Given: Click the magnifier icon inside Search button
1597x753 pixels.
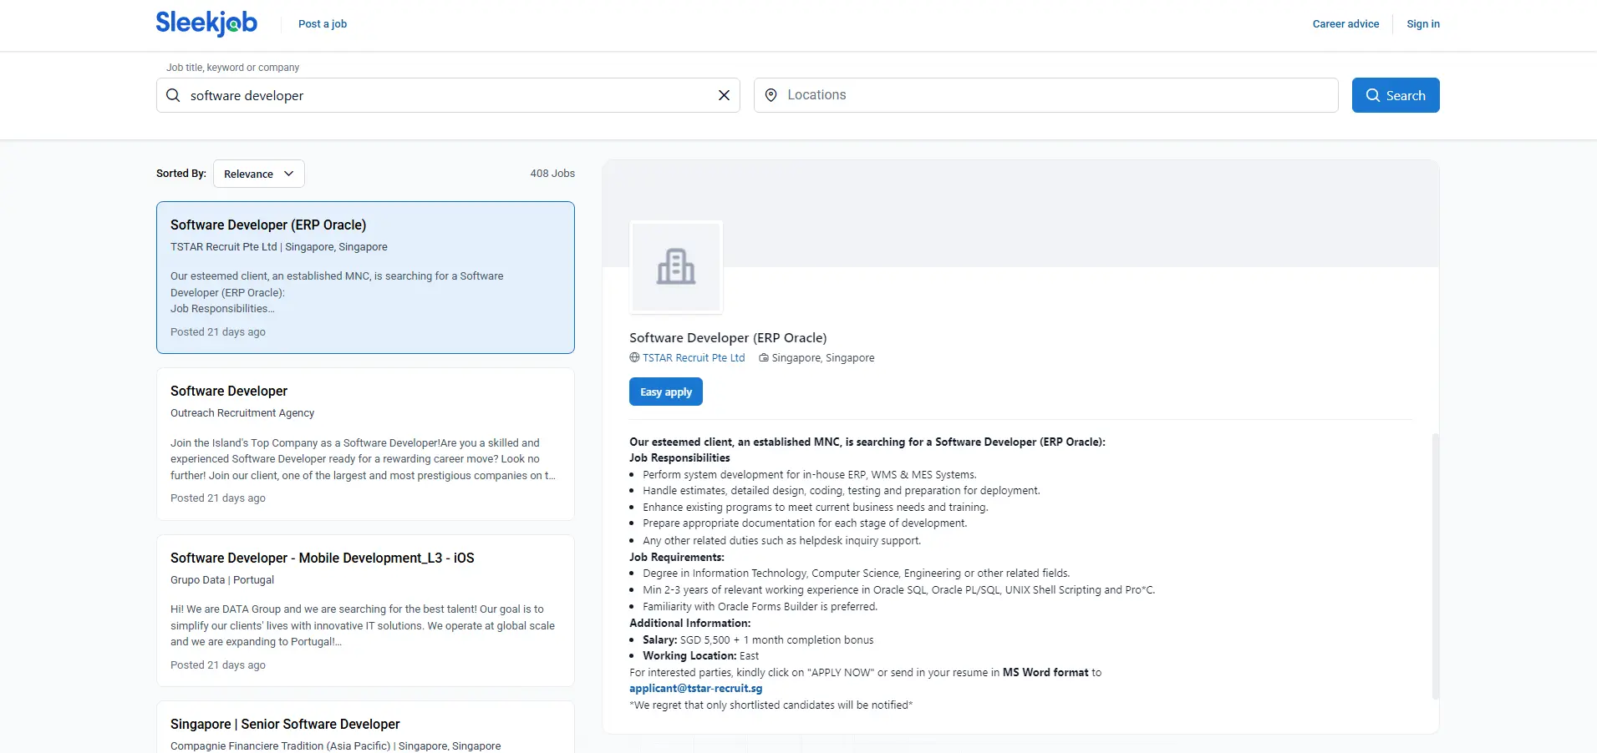Looking at the screenshot, I should click(1373, 95).
